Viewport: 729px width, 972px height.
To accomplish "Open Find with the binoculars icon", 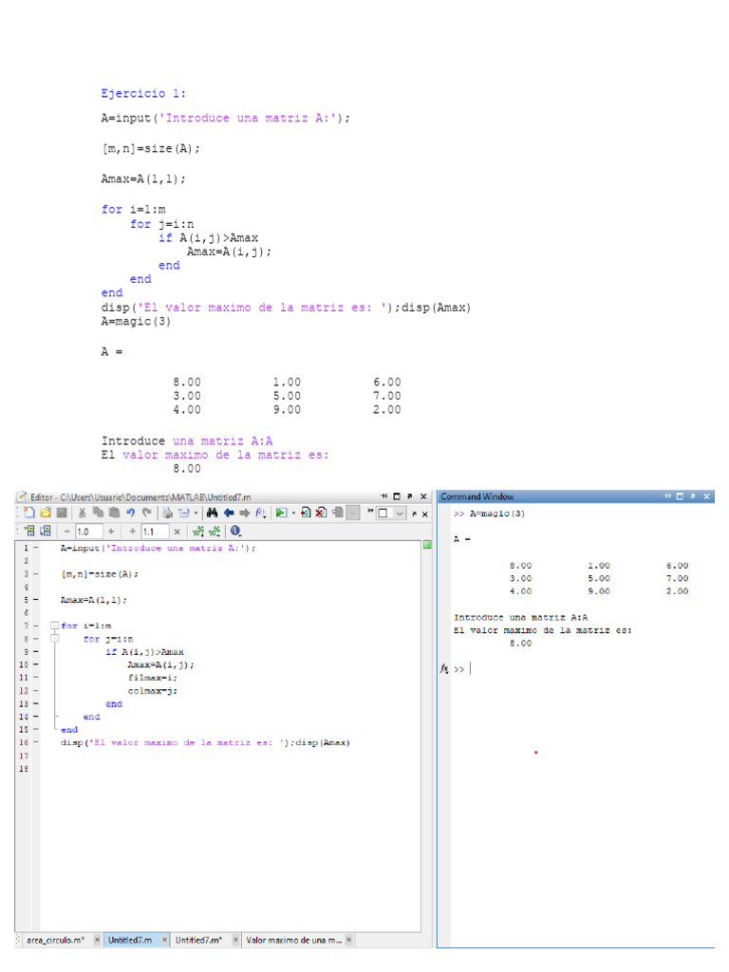I will [212, 513].
